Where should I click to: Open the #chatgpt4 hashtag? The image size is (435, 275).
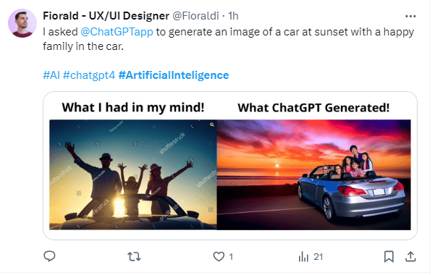coord(89,75)
